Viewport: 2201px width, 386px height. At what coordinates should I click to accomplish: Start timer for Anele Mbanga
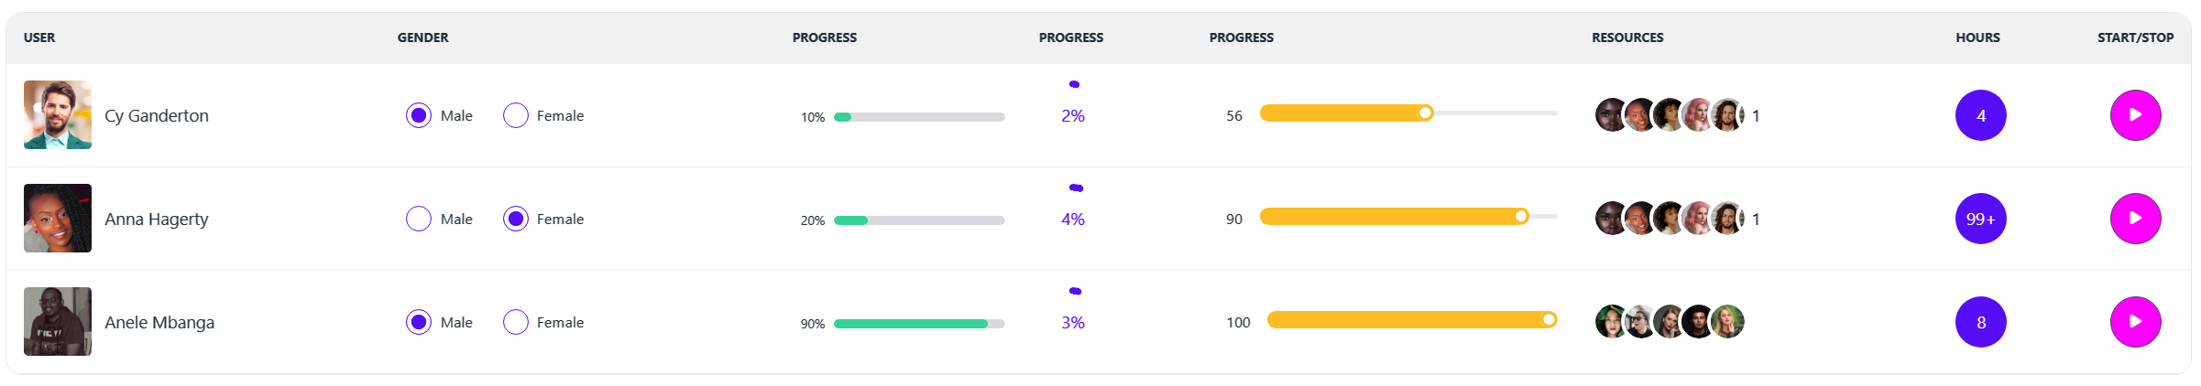click(2135, 322)
